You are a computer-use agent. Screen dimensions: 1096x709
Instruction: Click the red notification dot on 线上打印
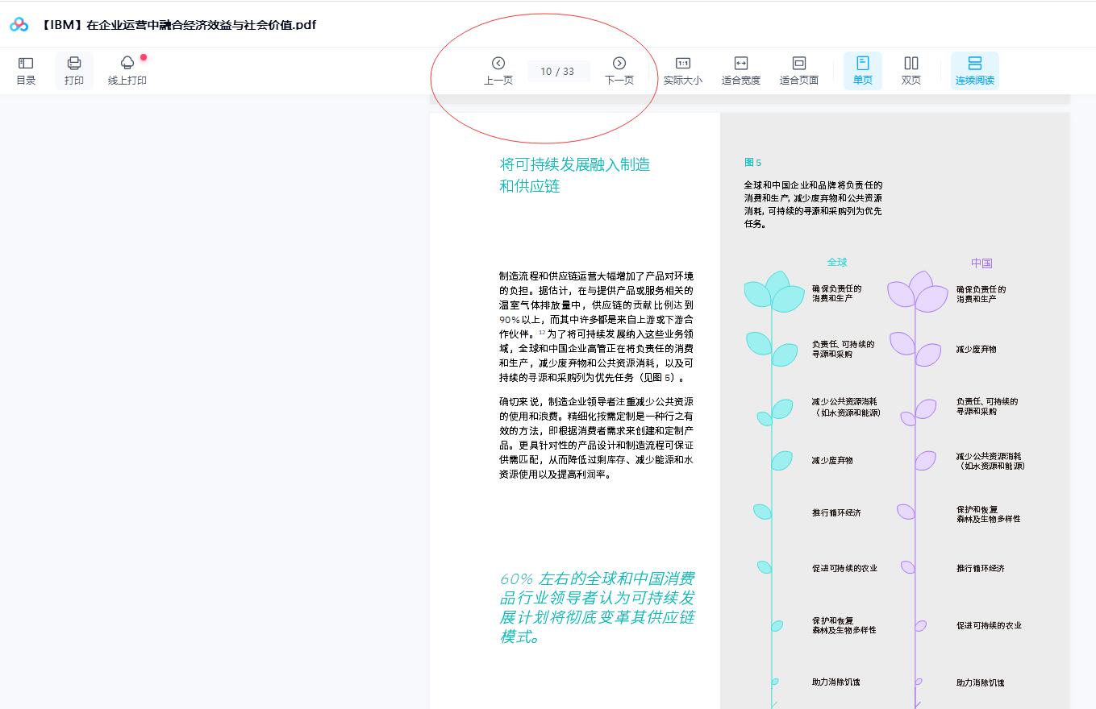pyautogui.click(x=144, y=56)
